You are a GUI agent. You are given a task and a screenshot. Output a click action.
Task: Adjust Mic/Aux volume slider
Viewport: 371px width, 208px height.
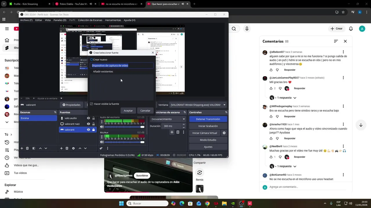[124, 142]
